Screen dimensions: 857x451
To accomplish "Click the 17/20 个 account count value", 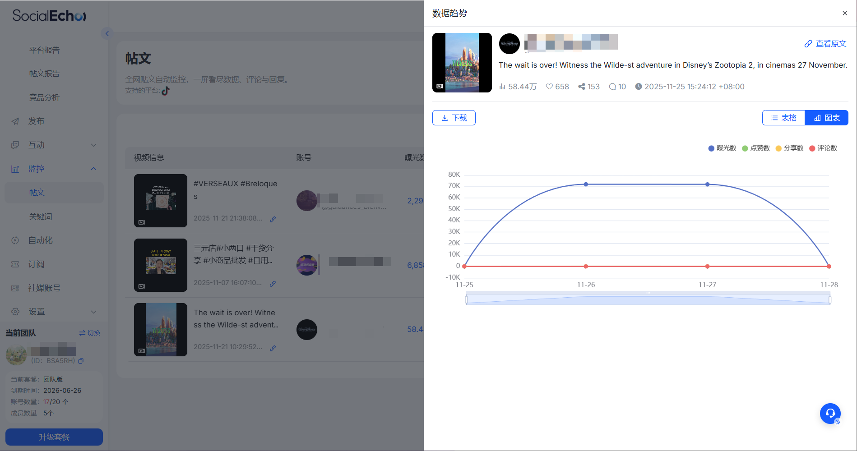I will pos(56,402).
